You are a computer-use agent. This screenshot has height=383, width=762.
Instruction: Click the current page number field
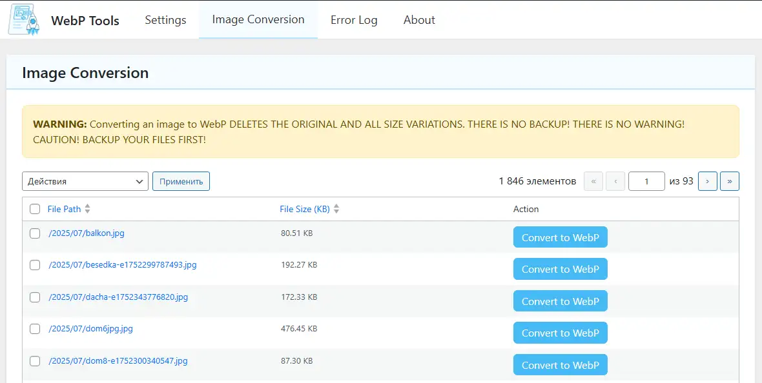[x=646, y=181]
